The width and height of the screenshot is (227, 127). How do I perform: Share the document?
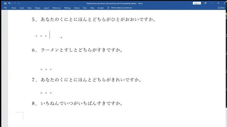click(x=221, y=8)
